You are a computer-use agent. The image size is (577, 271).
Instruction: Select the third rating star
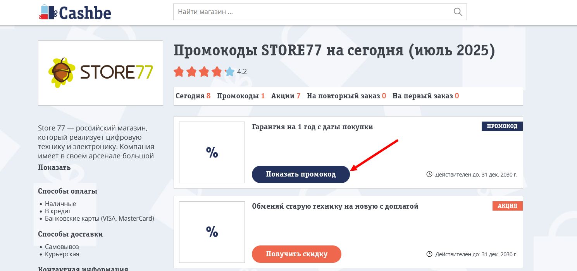[204, 72]
